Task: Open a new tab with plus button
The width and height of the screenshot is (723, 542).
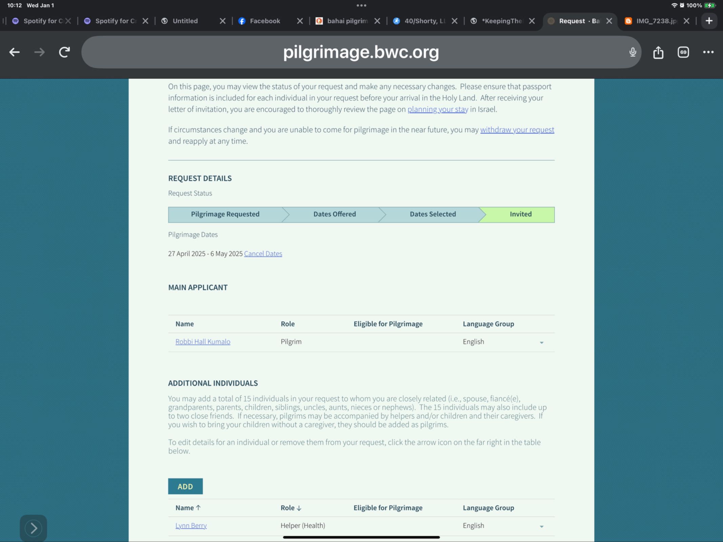Action: [x=709, y=21]
